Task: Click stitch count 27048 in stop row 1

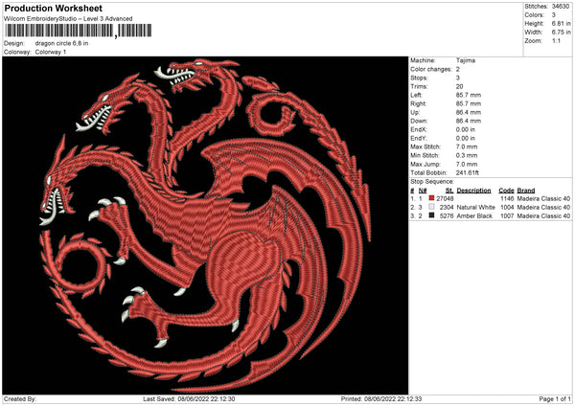Action: click(445, 198)
